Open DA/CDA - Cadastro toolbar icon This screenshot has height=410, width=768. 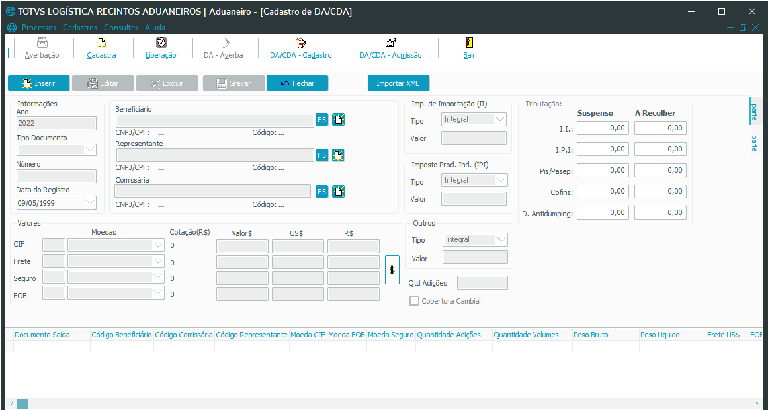[x=301, y=42]
